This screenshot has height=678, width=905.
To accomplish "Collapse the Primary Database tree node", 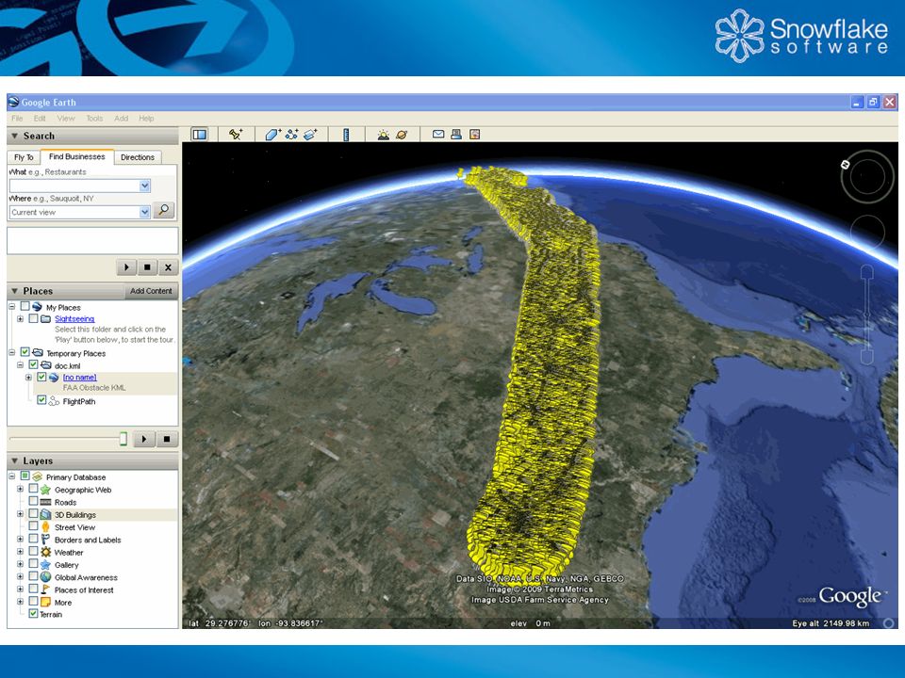I will (12, 476).
